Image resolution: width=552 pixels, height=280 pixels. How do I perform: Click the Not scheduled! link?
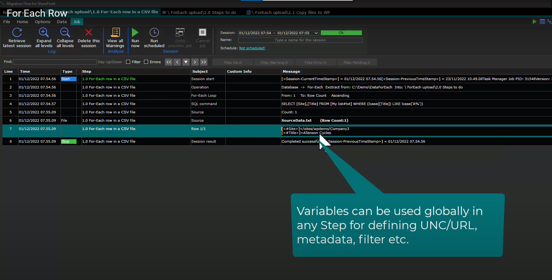click(x=252, y=48)
